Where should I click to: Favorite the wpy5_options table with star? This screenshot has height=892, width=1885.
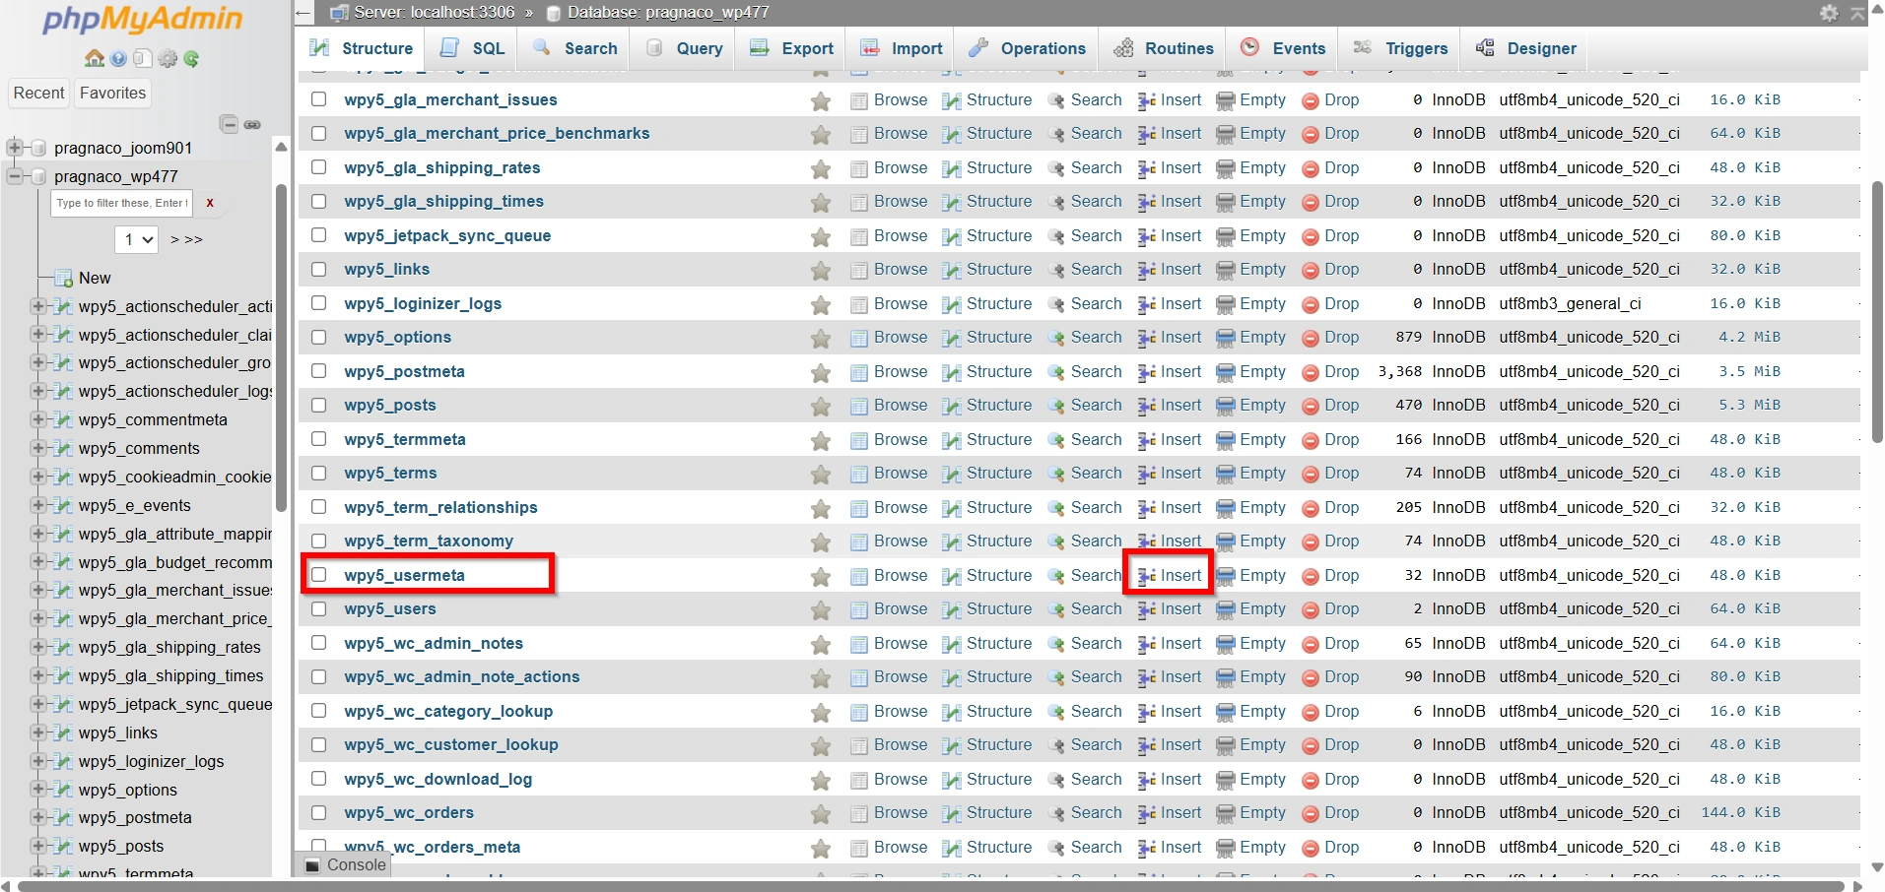click(x=821, y=339)
